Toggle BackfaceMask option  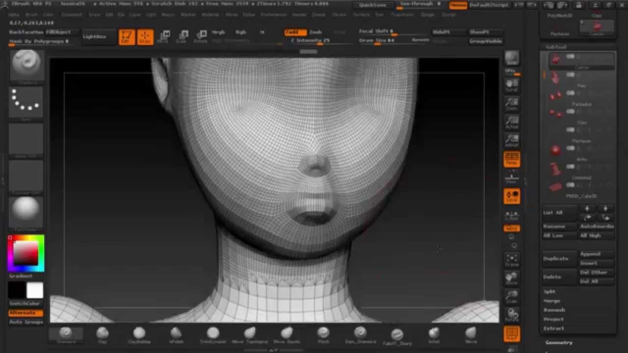click(x=27, y=32)
